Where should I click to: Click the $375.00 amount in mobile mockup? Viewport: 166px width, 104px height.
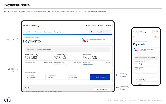[139, 64]
